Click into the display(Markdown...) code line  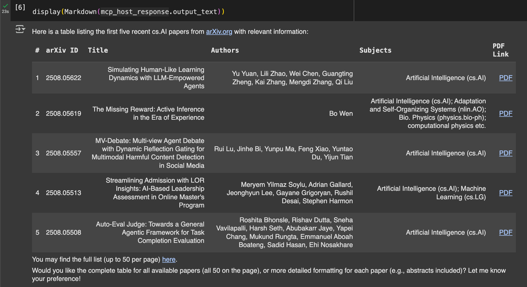[128, 12]
